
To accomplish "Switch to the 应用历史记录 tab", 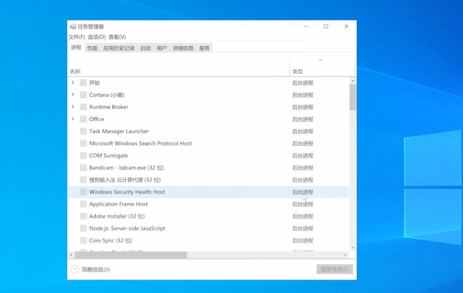I will [x=118, y=48].
